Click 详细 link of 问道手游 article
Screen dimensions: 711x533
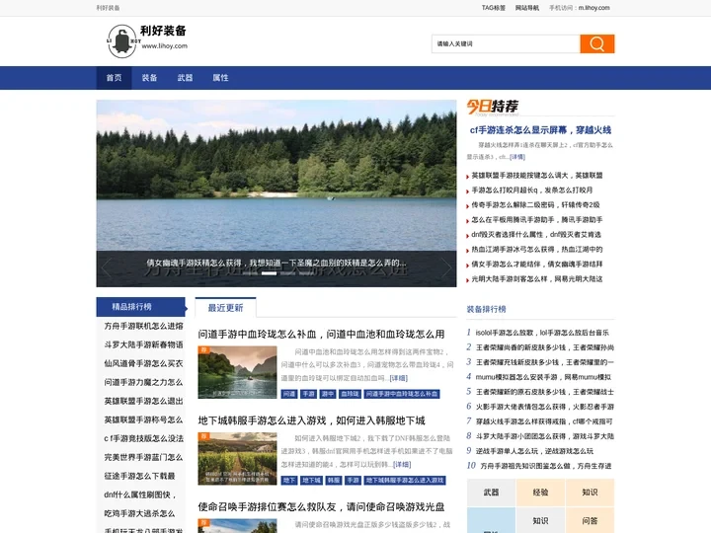coord(399,378)
